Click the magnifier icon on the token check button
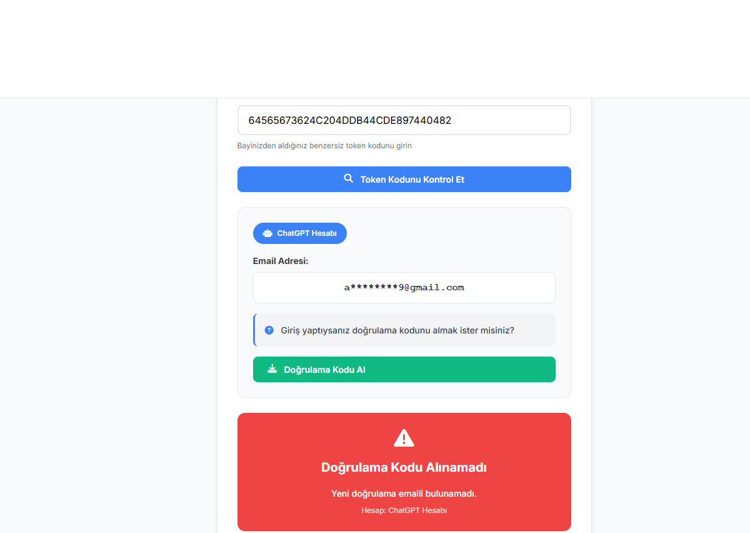The height and width of the screenshot is (533, 750). pyautogui.click(x=349, y=179)
